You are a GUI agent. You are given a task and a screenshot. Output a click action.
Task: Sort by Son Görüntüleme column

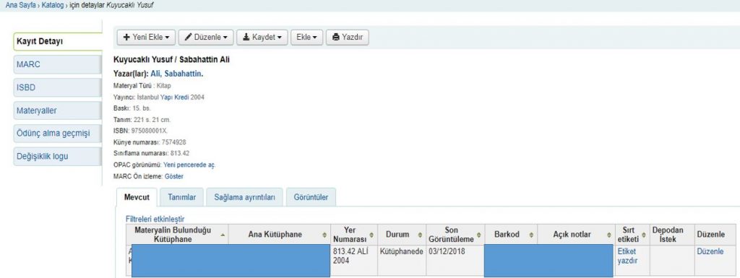point(455,235)
